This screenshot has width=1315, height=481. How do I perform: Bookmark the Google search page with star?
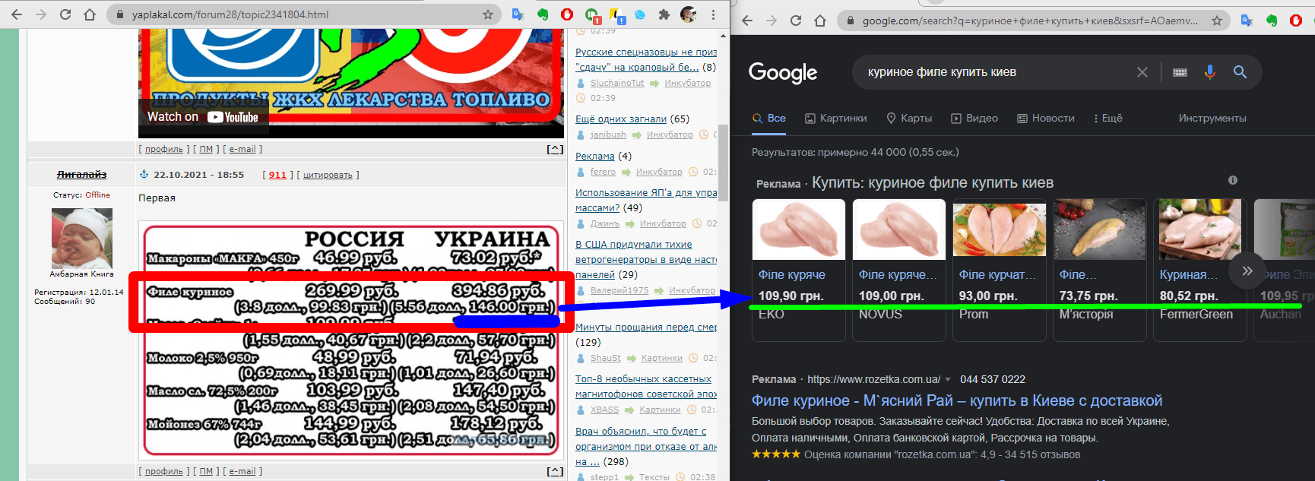coord(1217,21)
